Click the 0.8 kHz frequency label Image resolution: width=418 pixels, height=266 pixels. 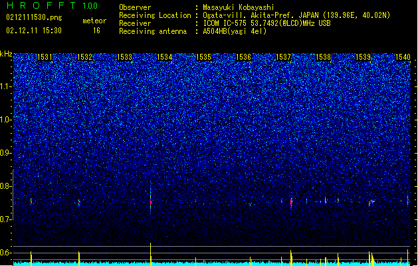6,186
